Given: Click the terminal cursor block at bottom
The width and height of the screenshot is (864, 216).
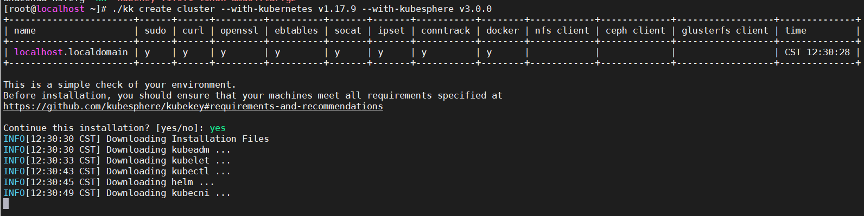Looking at the screenshot, I should coord(6,204).
